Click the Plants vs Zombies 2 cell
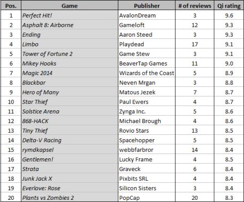 (69, 198)
